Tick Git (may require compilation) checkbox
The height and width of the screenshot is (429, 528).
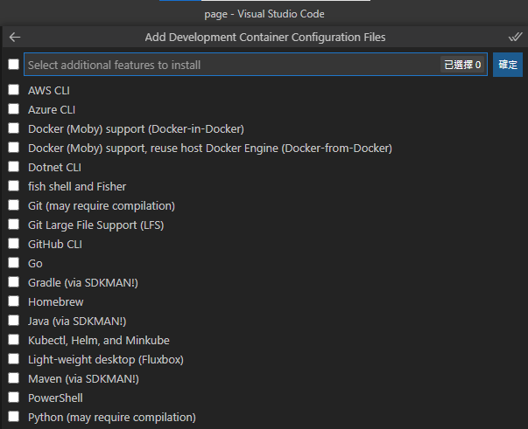pos(13,205)
